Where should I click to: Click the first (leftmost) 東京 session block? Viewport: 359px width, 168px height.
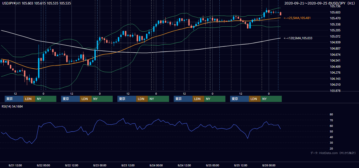coord(14,99)
